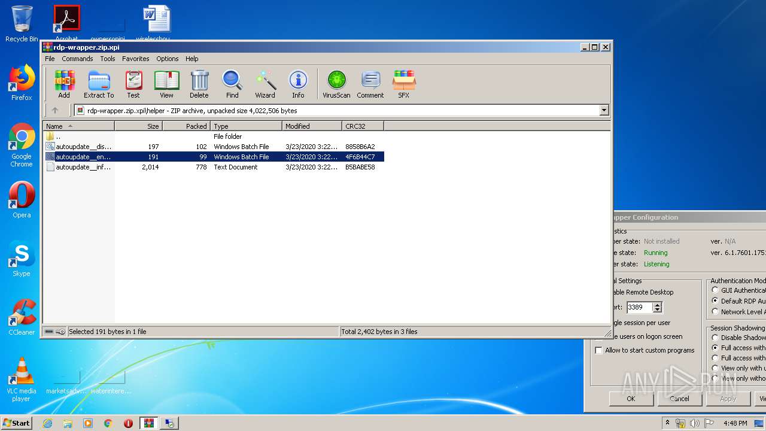The image size is (766, 431).
Task: Sort by Type column header
Action: coord(247,126)
